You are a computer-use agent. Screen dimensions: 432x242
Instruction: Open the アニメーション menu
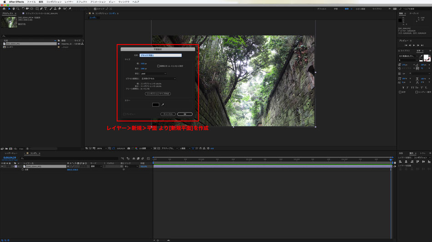point(98,2)
